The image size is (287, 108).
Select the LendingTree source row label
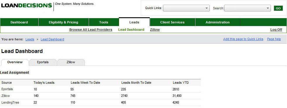pyautogui.click(x=10, y=103)
